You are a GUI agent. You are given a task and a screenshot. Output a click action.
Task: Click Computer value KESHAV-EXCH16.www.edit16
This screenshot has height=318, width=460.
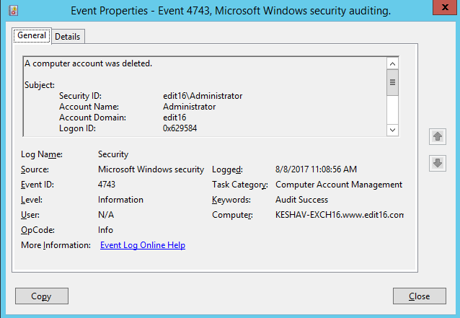[x=339, y=215]
